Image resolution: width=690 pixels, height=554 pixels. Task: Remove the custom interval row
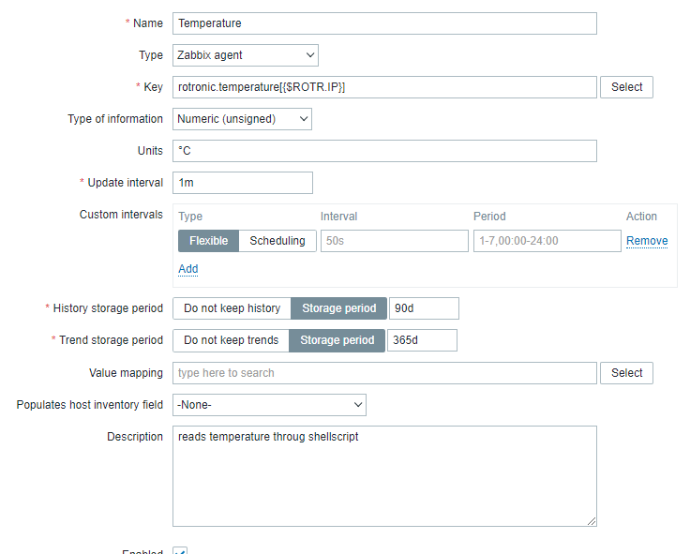click(647, 241)
